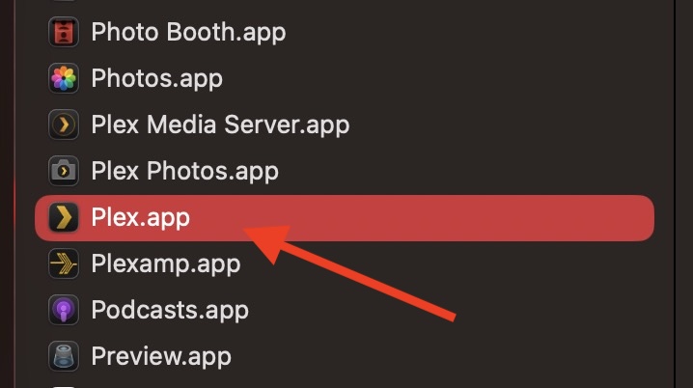
Task: Select the Plexamp arrow icon
Action: (x=64, y=263)
